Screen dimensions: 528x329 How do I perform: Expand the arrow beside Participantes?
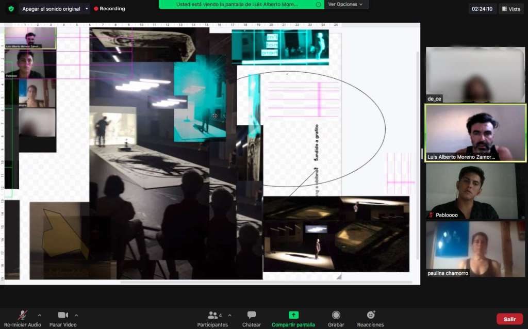[229, 315]
